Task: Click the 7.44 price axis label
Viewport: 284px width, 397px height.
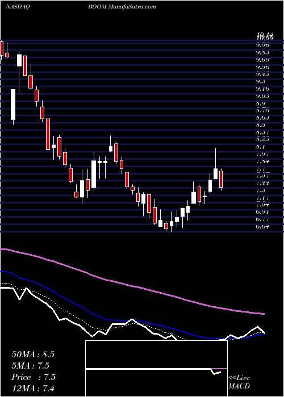Action: pyautogui.click(x=262, y=183)
